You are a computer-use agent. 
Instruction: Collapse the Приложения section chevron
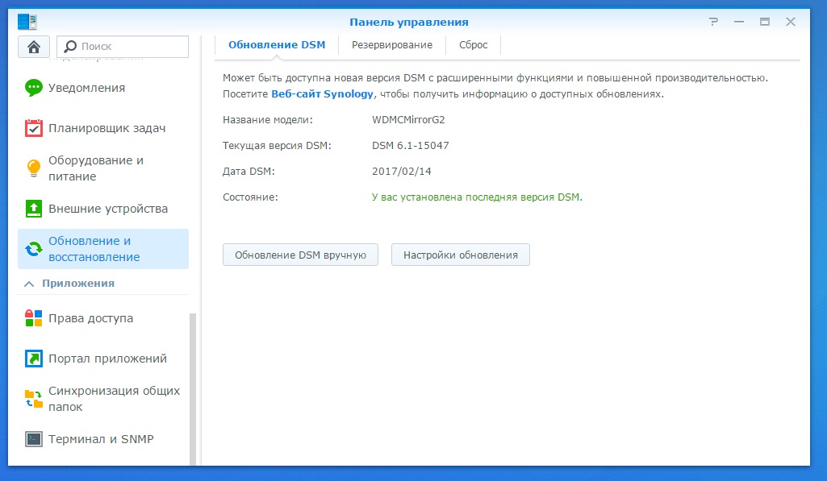pos(30,284)
